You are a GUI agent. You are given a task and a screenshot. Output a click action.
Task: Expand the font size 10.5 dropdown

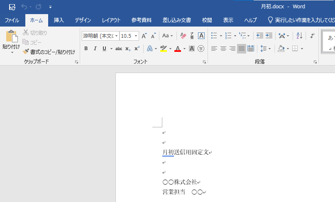[x=136, y=36]
